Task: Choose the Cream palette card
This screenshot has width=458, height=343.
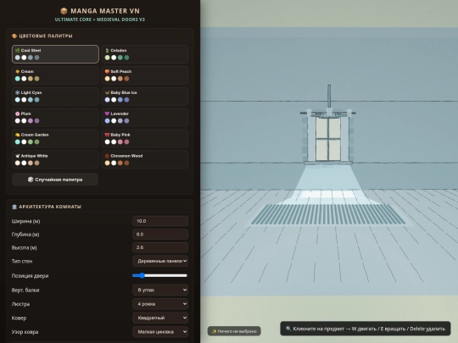Action: 55,75
